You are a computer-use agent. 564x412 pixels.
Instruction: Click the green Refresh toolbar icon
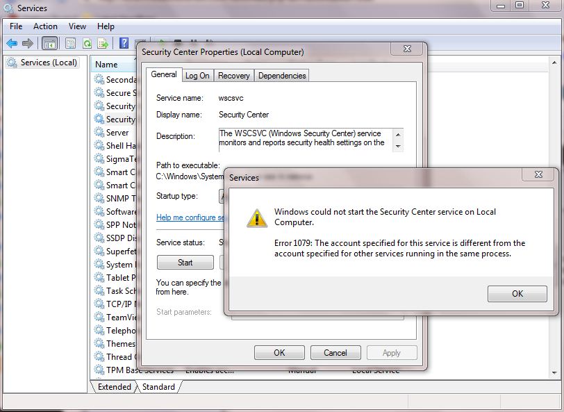[x=87, y=44]
